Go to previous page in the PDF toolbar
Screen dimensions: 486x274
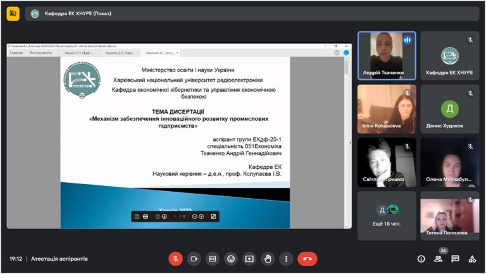click(x=158, y=216)
